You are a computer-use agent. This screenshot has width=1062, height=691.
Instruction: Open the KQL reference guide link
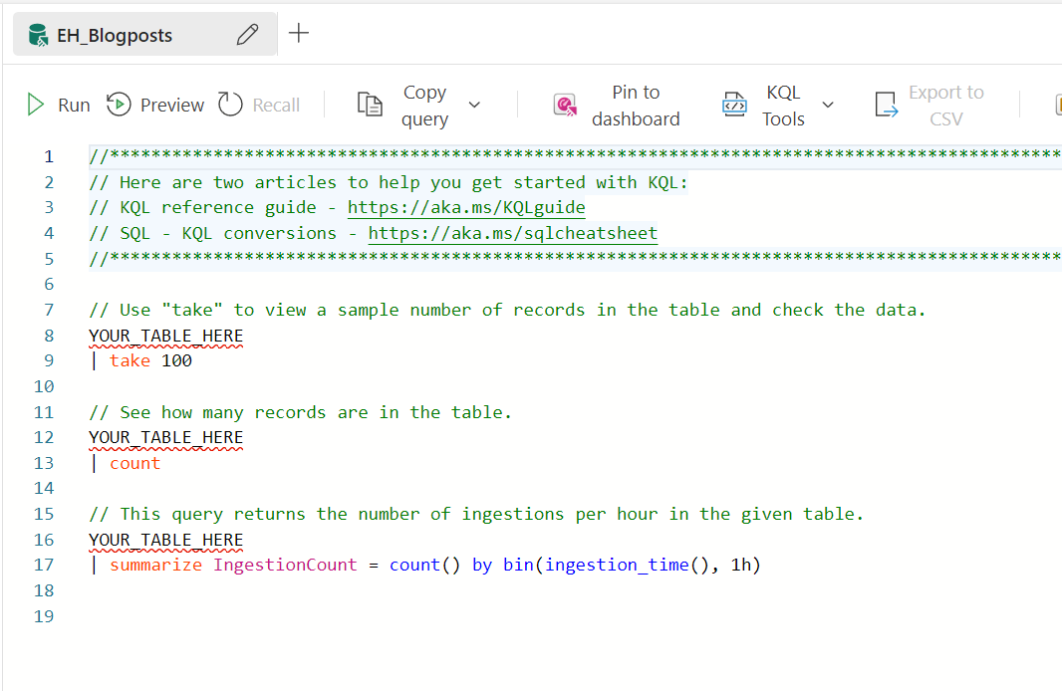465,207
